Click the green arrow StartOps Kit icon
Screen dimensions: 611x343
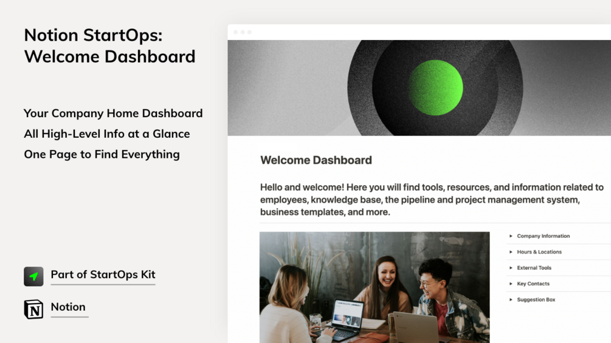tap(33, 276)
